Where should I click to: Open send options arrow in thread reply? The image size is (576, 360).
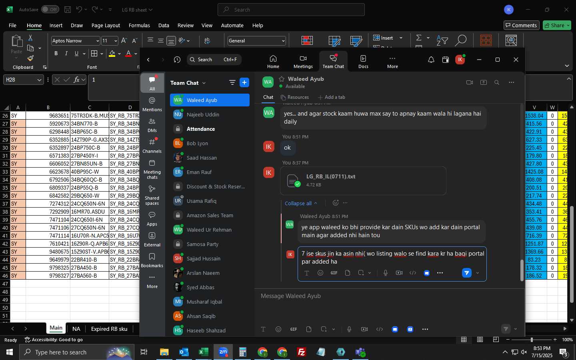click(x=478, y=273)
